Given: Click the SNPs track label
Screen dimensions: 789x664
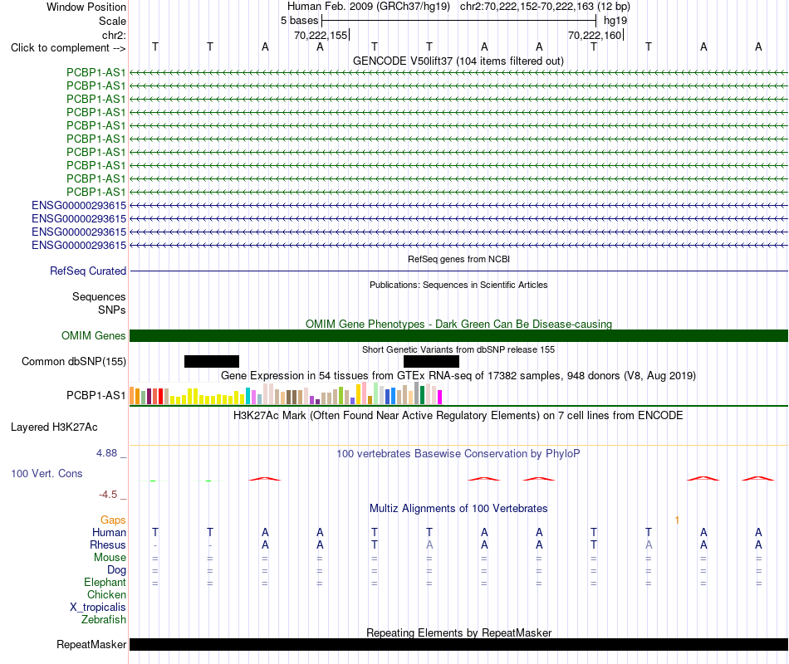Looking at the screenshot, I should click(112, 310).
